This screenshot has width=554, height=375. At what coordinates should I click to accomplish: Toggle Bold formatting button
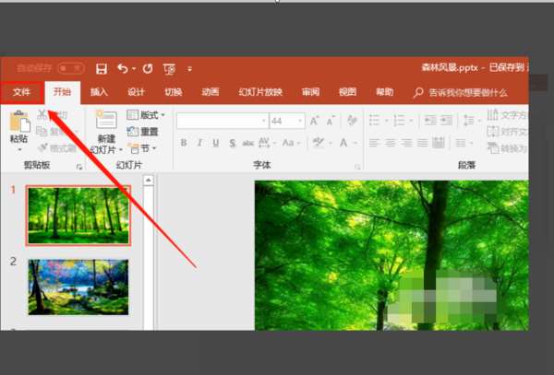tap(184, 143)
